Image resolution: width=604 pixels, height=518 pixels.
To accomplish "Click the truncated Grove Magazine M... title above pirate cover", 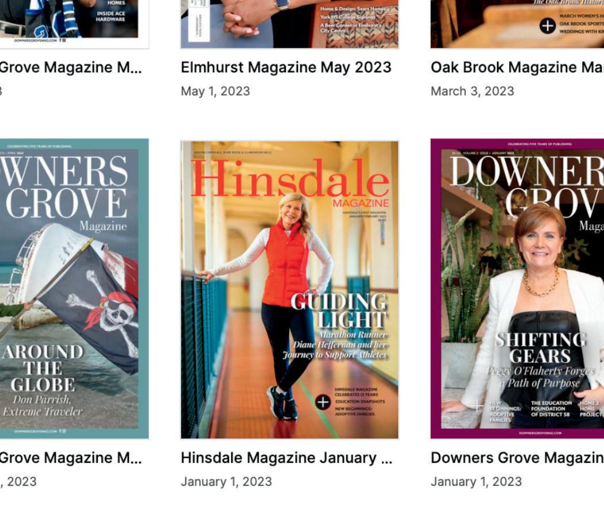I will [71, 67].
